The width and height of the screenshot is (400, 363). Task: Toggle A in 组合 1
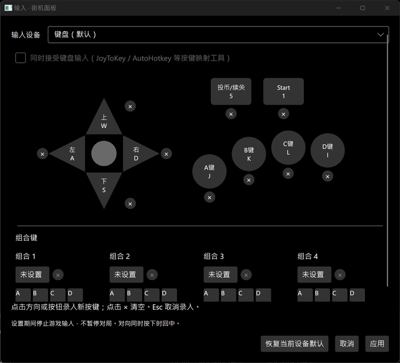23,295
